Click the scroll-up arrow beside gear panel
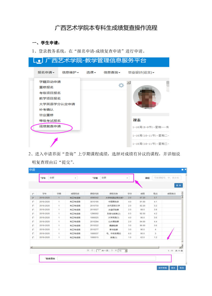212x296 pixels. click(128, 83)
